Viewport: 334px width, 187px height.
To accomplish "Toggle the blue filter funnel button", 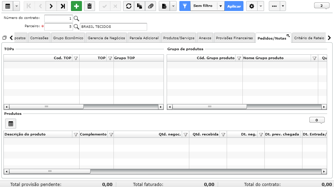I will click(185, 6).
